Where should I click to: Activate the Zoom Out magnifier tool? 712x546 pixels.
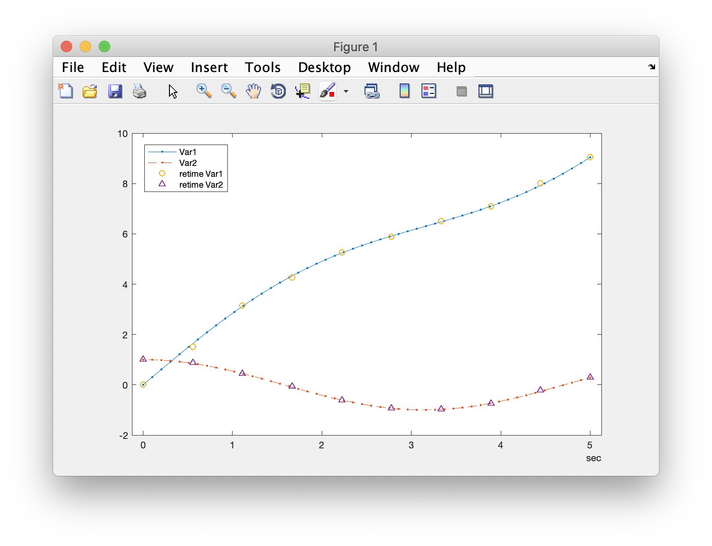(x=228, y=91)
